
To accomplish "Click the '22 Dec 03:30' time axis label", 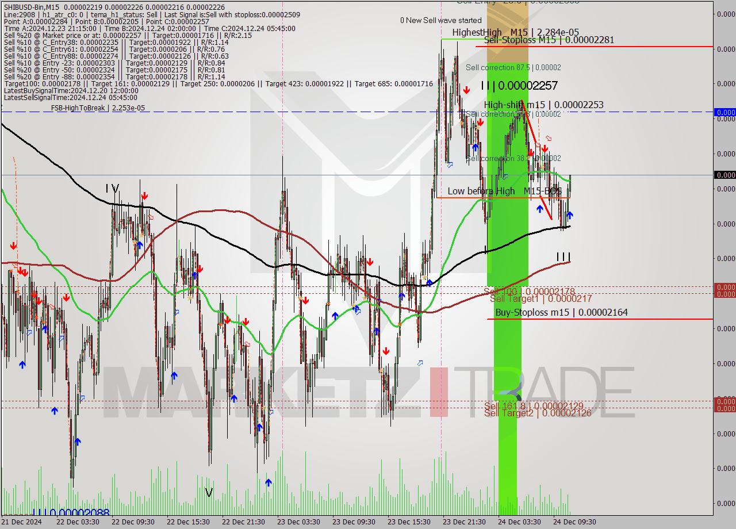I will (78, 522).
